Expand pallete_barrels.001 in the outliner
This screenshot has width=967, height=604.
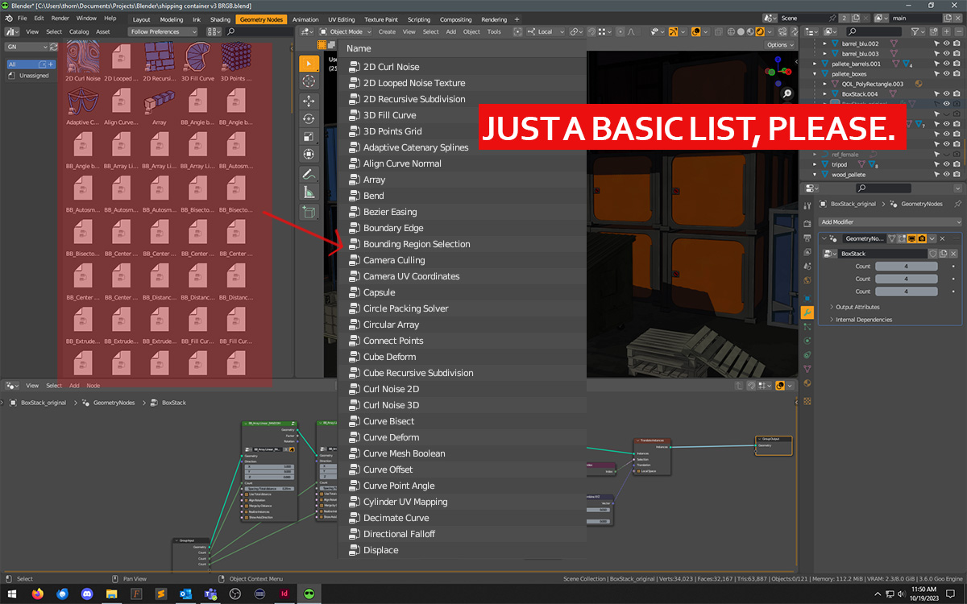pos(815,64)
